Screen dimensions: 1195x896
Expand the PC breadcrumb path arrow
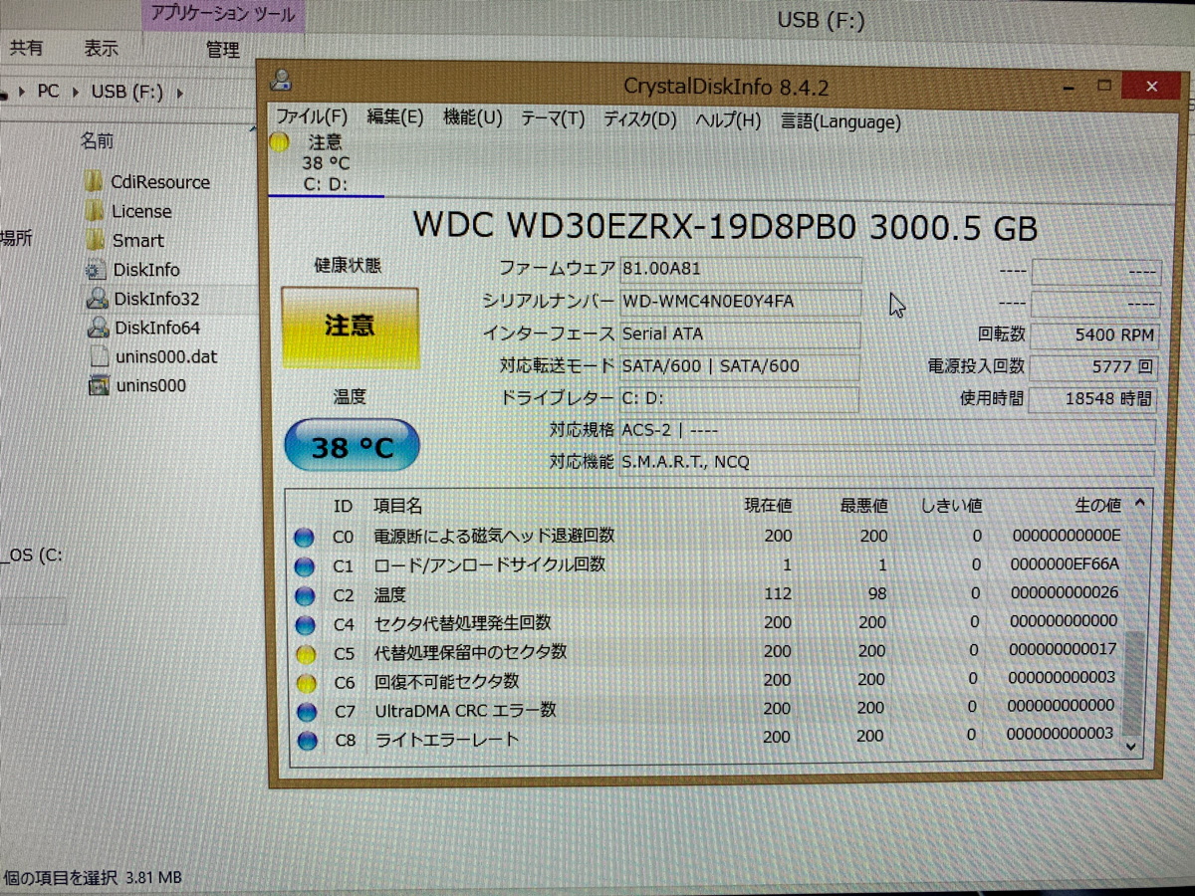pos(74,92)
